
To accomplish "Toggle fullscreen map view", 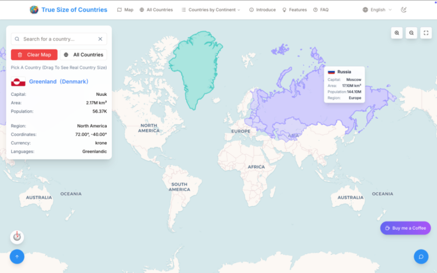I will [x=426, y=33].
